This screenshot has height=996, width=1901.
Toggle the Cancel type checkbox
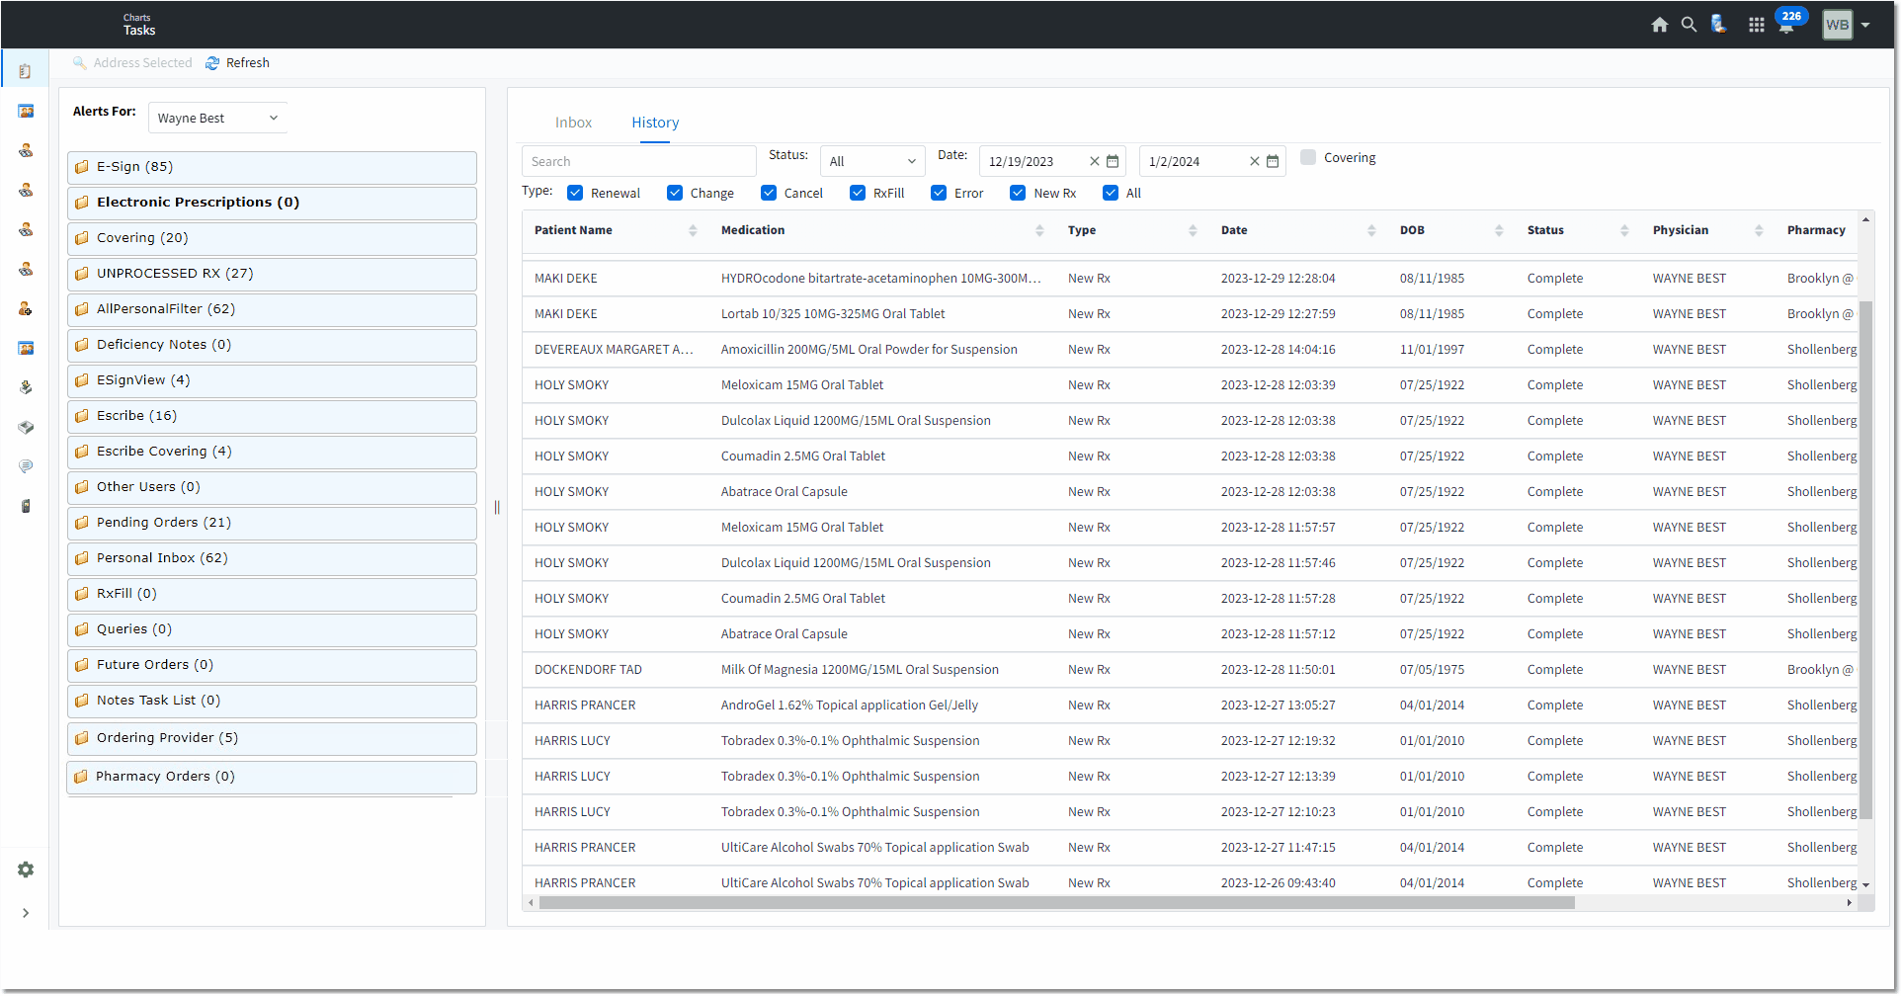click(x=769, y=193)
